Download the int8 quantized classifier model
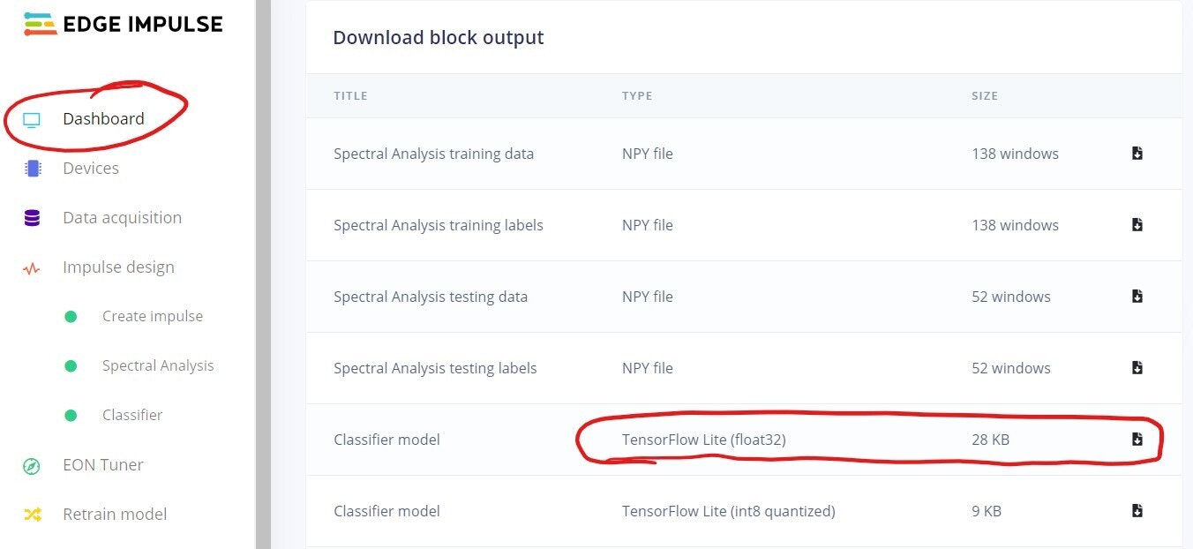This screenshot has height=549, width=1193. click(1137, 511)
